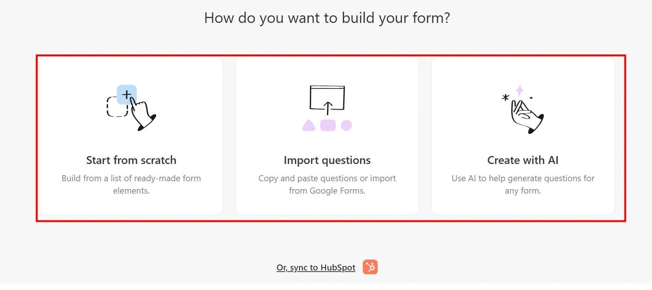Click the orange HubSpot sprocket icon
The height and width of the screenshot is (290, 652).
coord(370,267)
